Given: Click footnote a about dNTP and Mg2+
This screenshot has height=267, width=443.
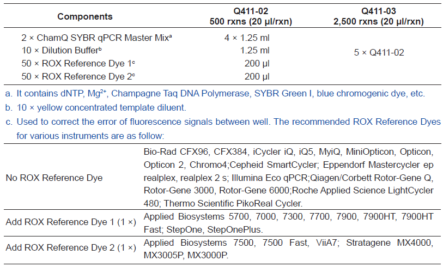Looking at the screenshot, I should [x=215, y=93].
